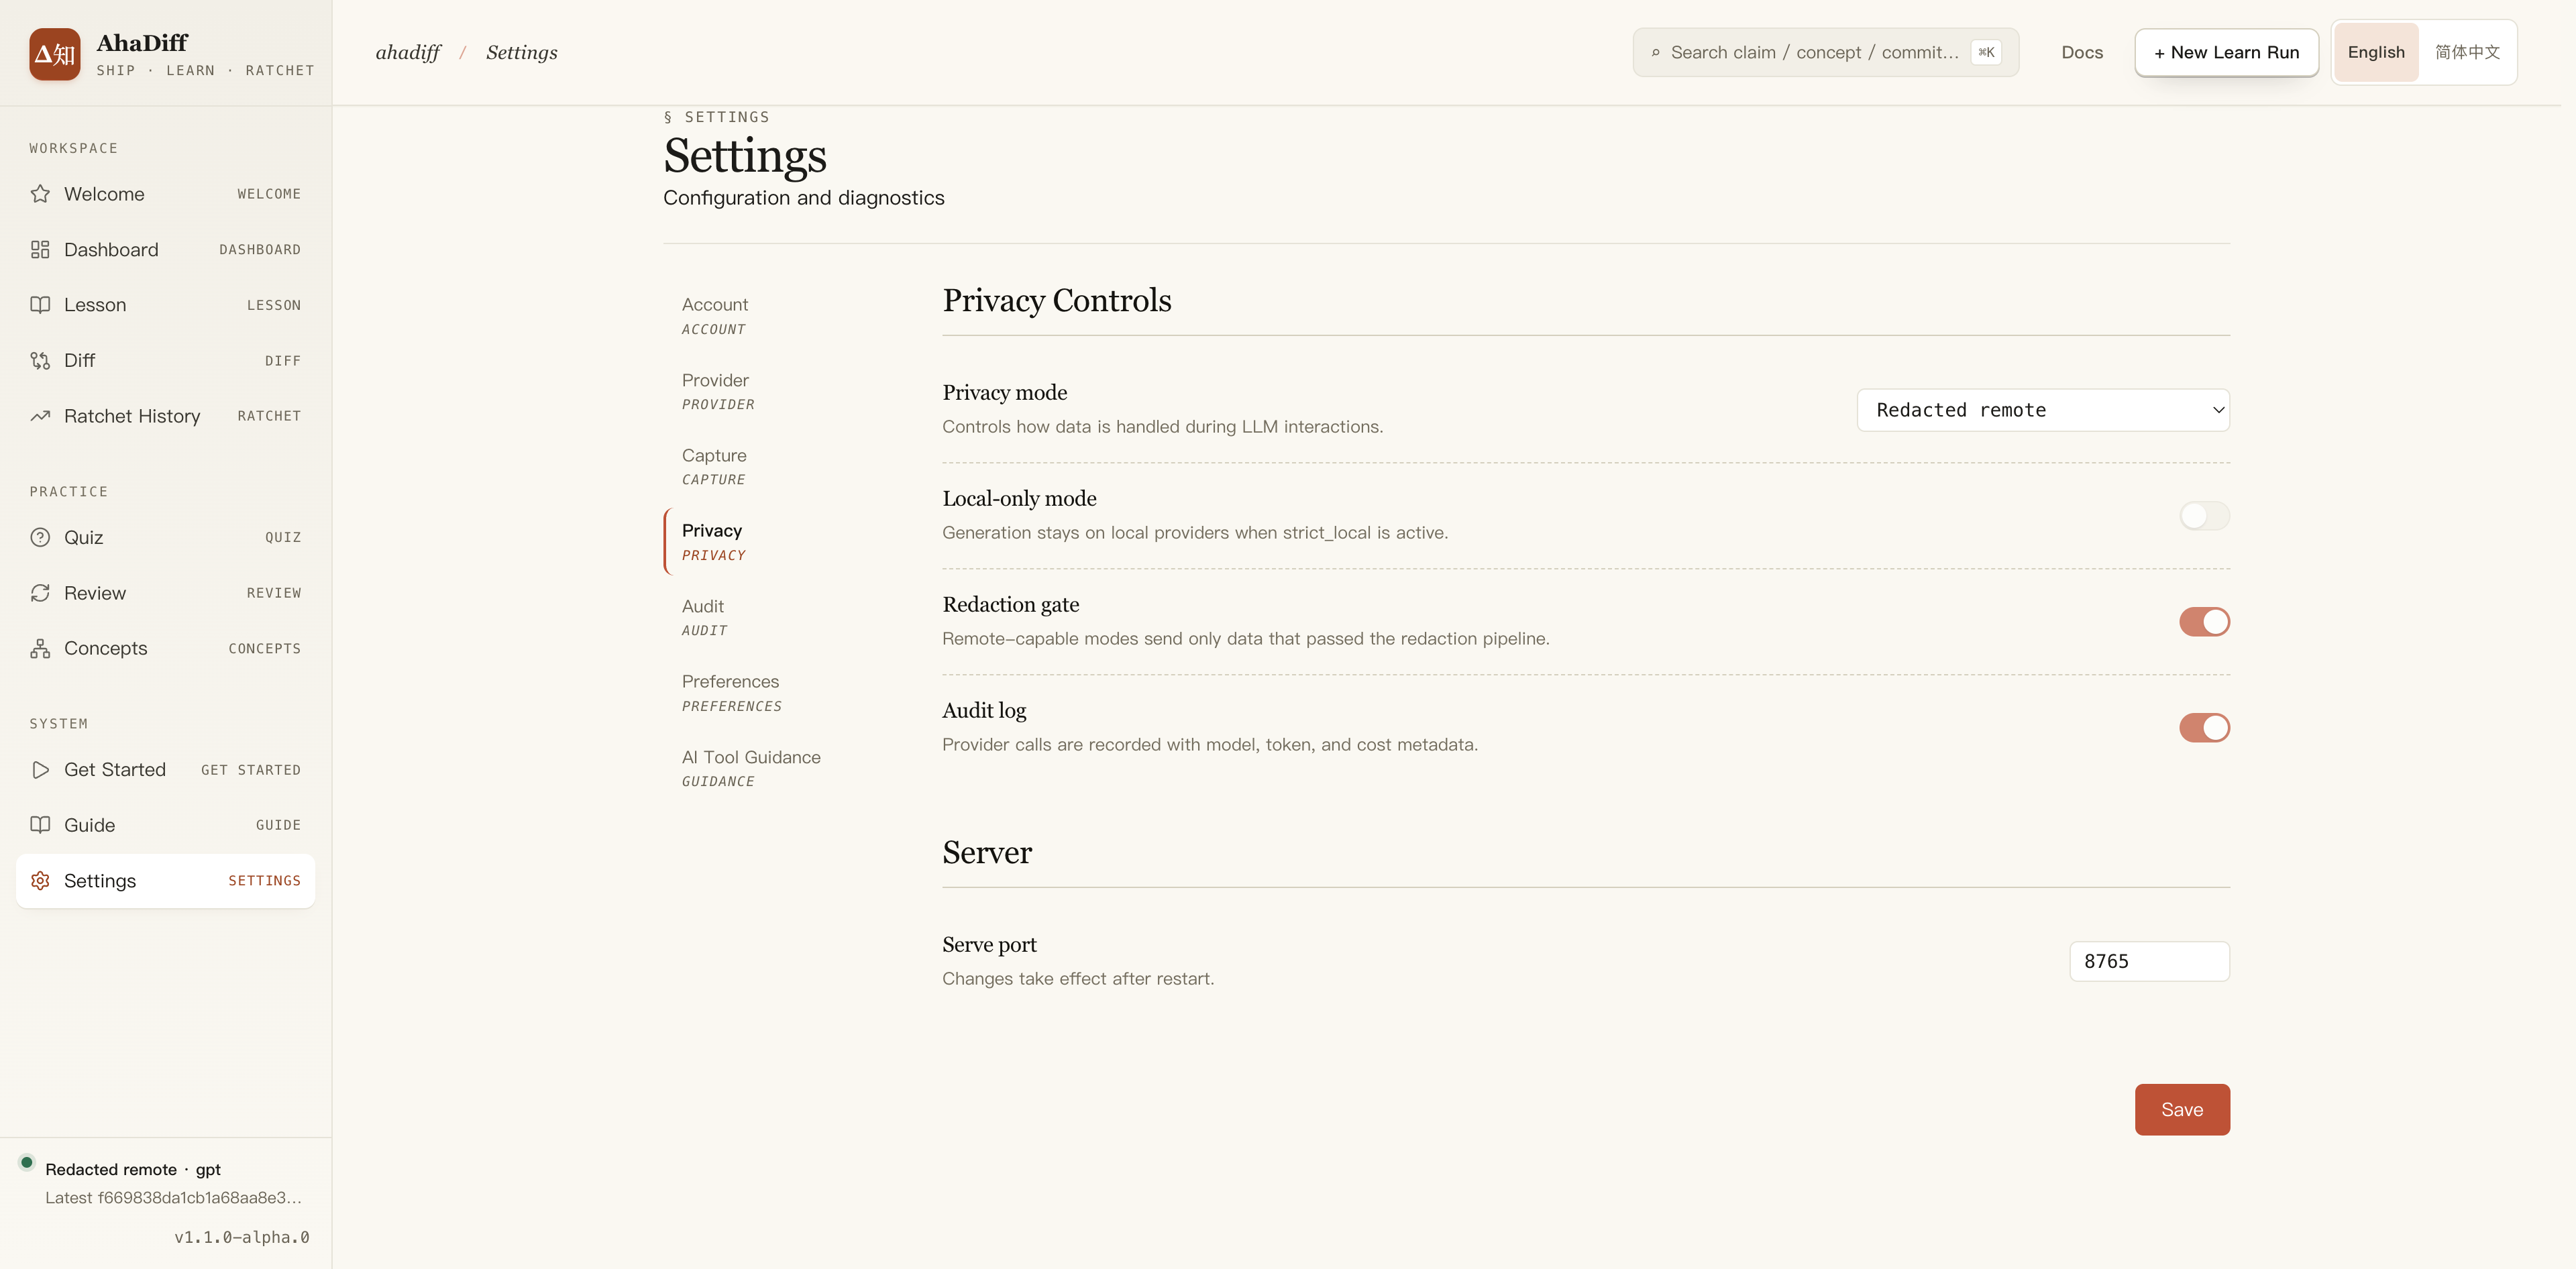This screenshot has width=2576, height=1269.
Task: Enable the Local-only mode toggle
Action: coord(2204,516)
